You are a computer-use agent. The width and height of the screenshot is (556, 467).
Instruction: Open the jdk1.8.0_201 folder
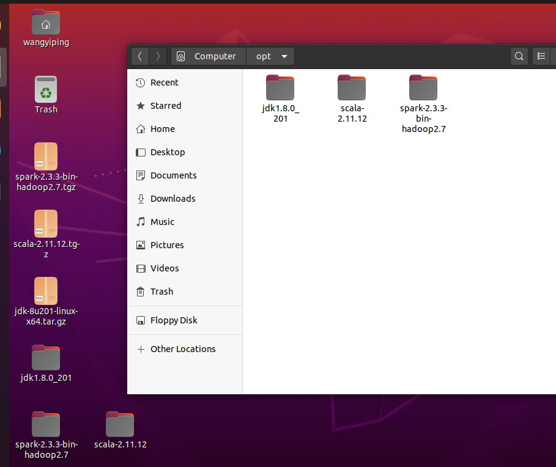point(280,87)
